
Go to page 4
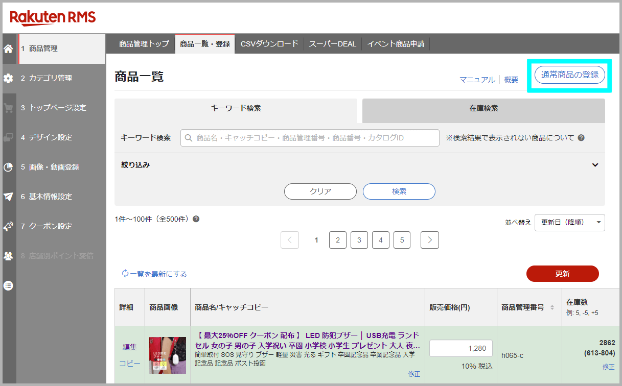point(381,240)
